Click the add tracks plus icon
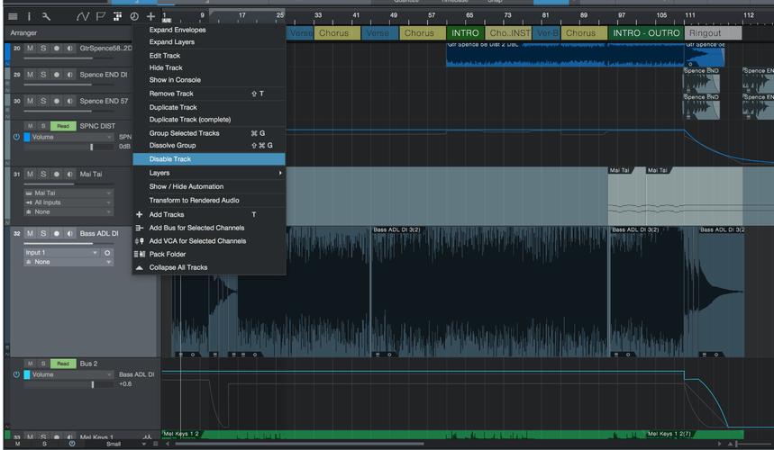Image resolution: width=774 pixels, height=450 pixels. 150,17
